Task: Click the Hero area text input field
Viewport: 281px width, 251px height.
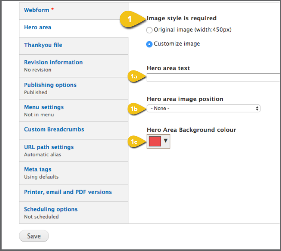Action: tap(214, 77)
